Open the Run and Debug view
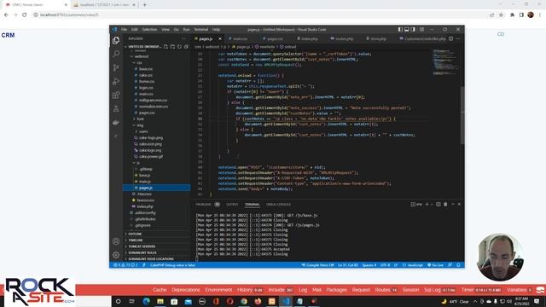 tap(116, 81)
